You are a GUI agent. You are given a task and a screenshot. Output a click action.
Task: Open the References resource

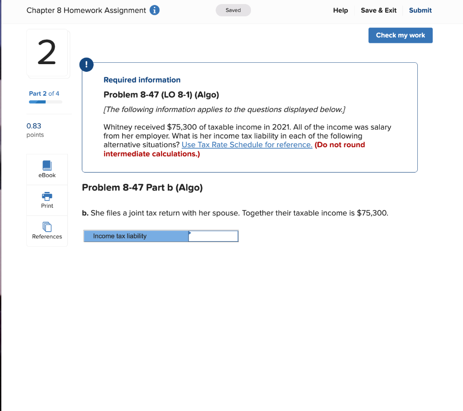[x=47, y=231]
